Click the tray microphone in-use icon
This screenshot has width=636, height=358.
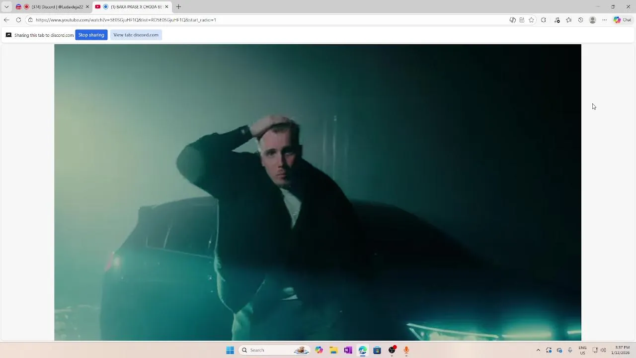[570, 350]
